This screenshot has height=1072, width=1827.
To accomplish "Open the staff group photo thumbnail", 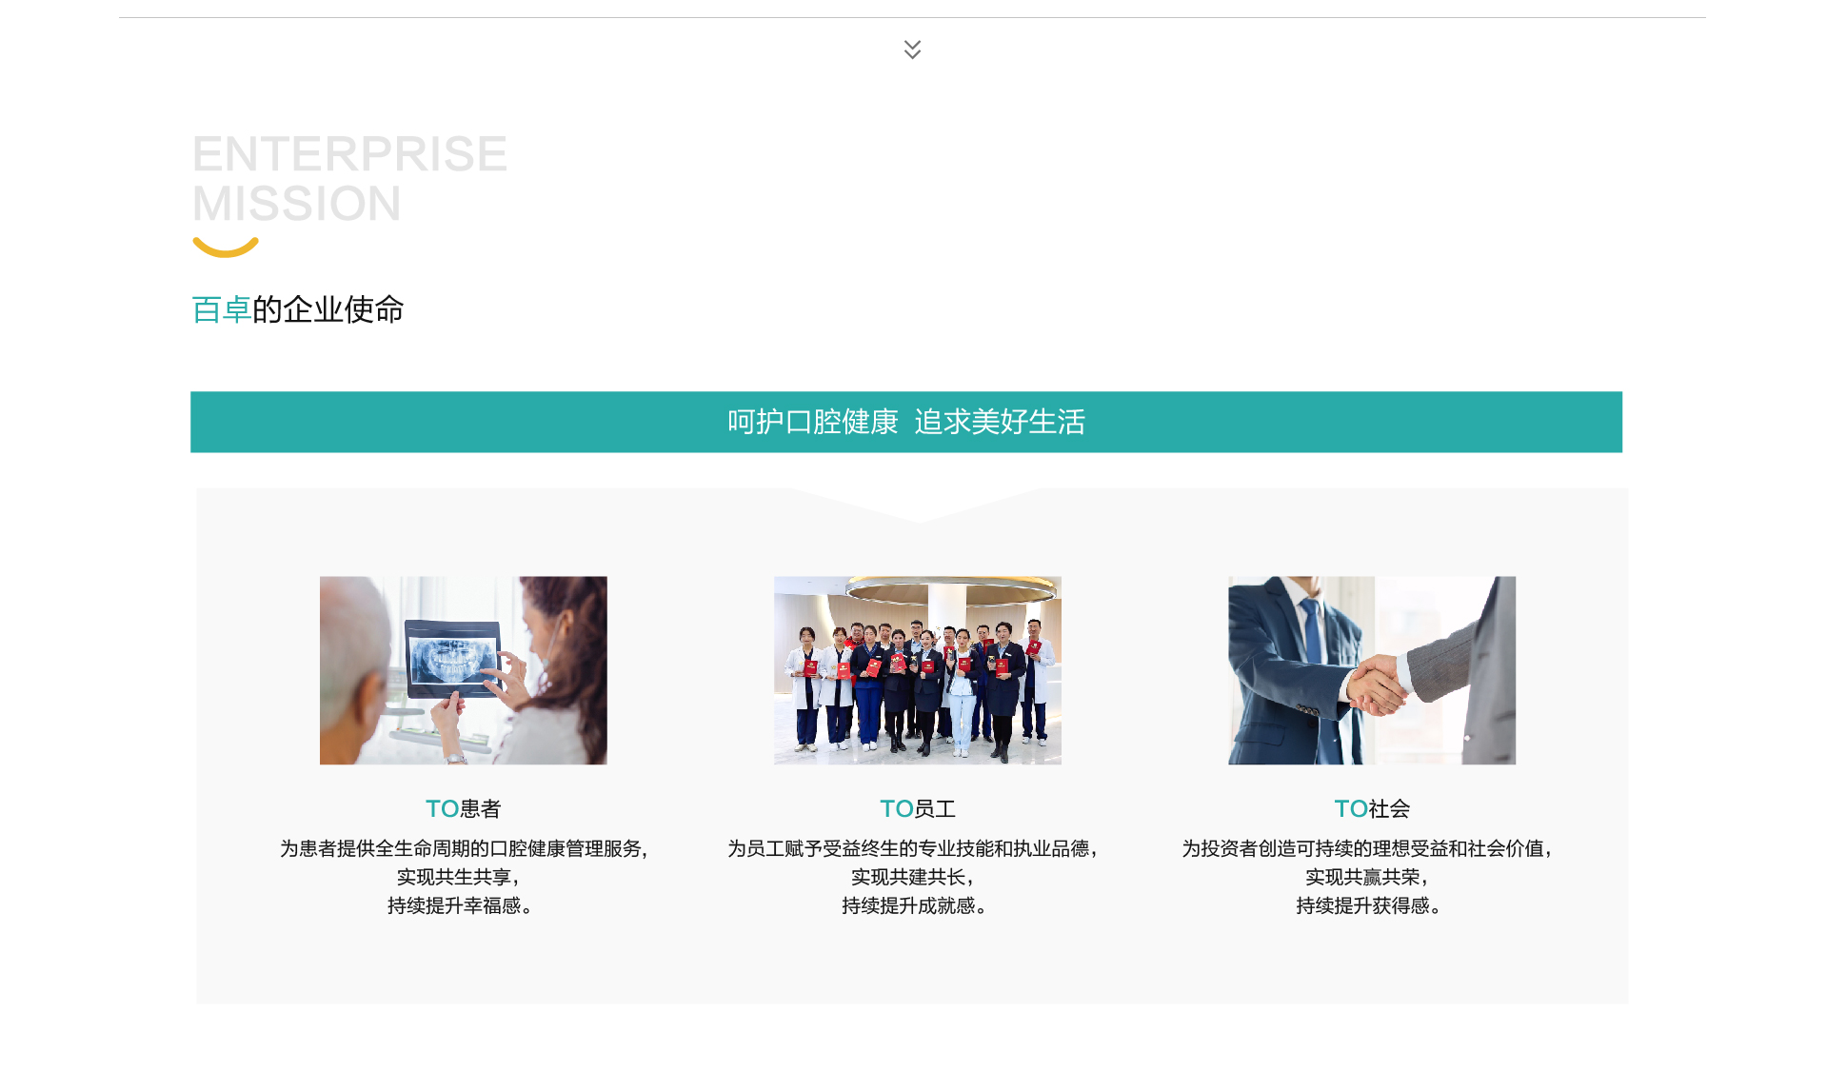I will [917, 670].
